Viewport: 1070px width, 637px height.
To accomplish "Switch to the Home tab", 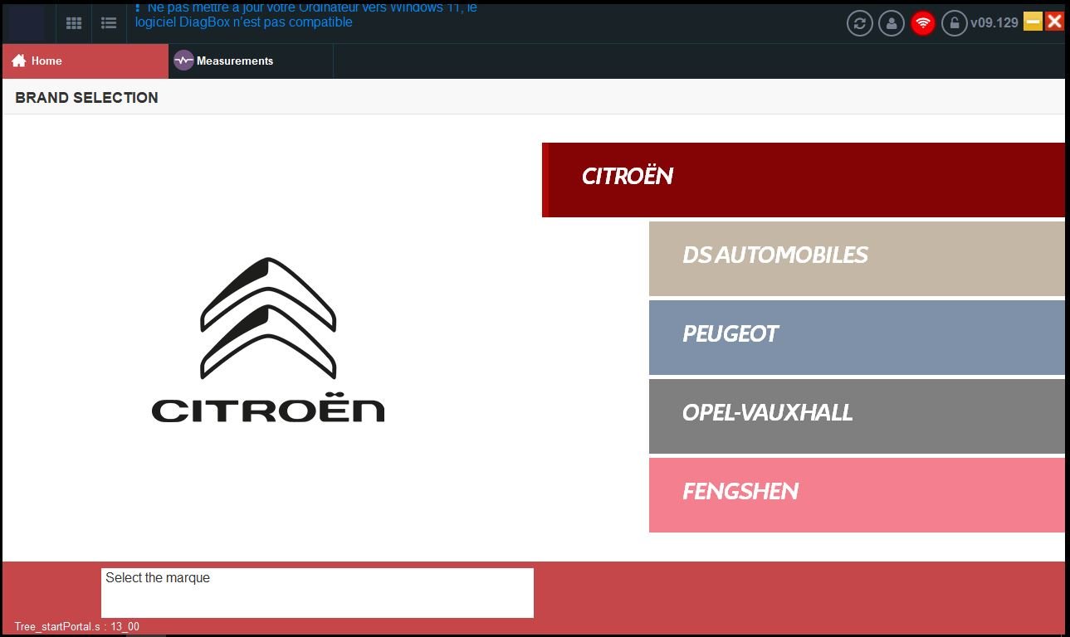I will tap(85, 61).
